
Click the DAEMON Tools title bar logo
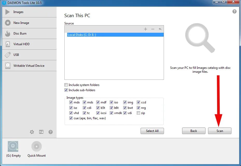4,3
